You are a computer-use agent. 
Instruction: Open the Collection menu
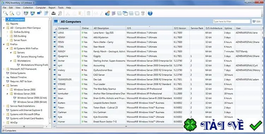(28, 8)
